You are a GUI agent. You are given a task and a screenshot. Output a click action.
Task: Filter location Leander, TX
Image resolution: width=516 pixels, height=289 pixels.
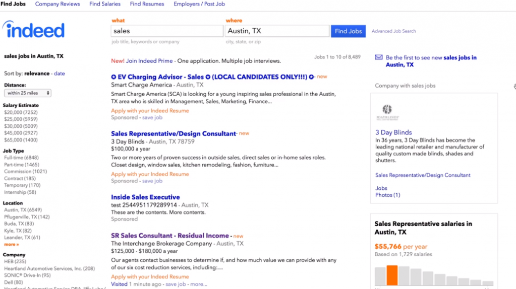click(x=22, y=238)
